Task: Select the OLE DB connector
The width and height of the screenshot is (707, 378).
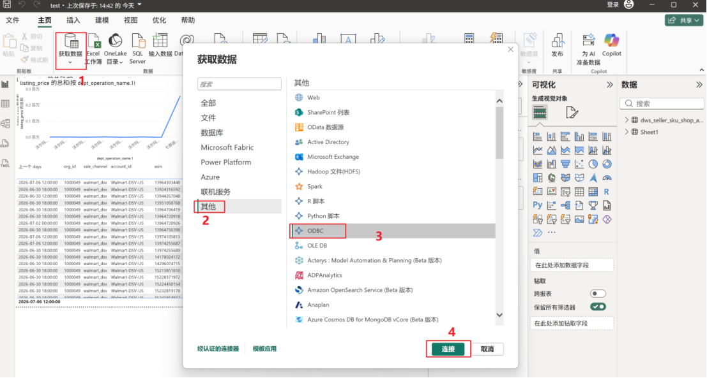Action: (x=393, y=245)
